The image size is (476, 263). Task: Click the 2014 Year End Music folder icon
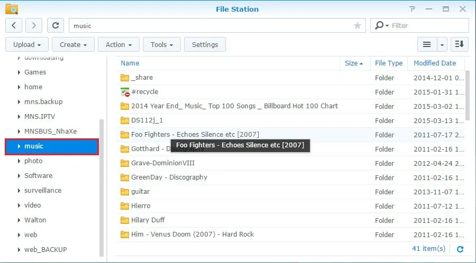click(124, 106)
